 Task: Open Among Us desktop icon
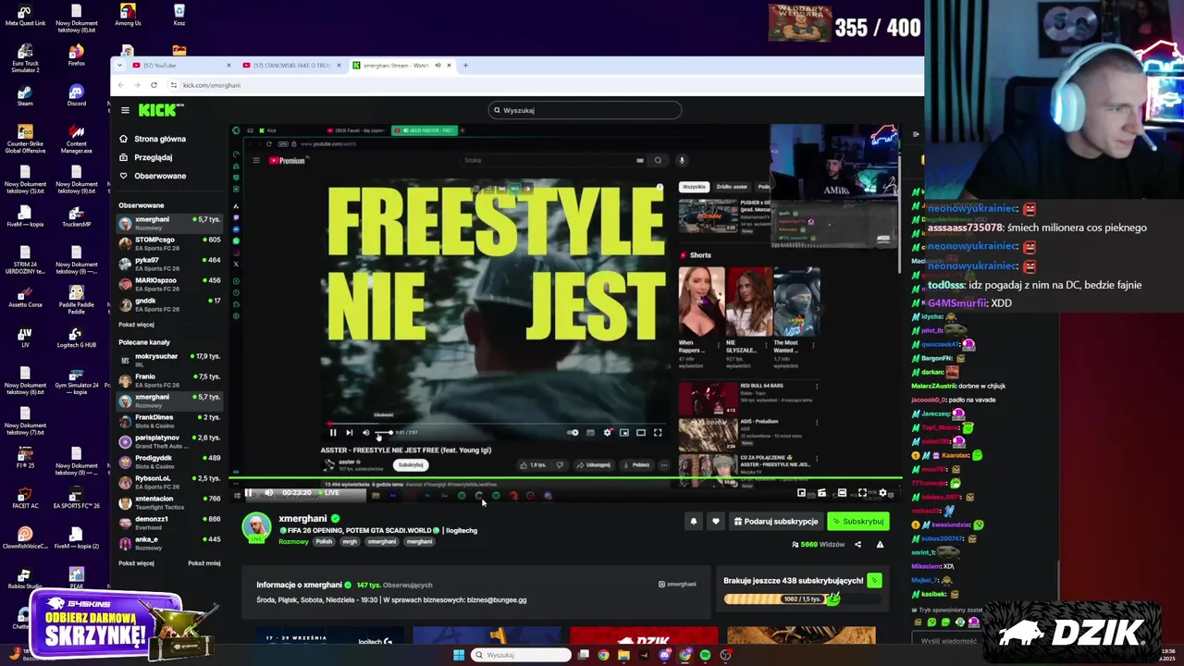click(128, 15)
